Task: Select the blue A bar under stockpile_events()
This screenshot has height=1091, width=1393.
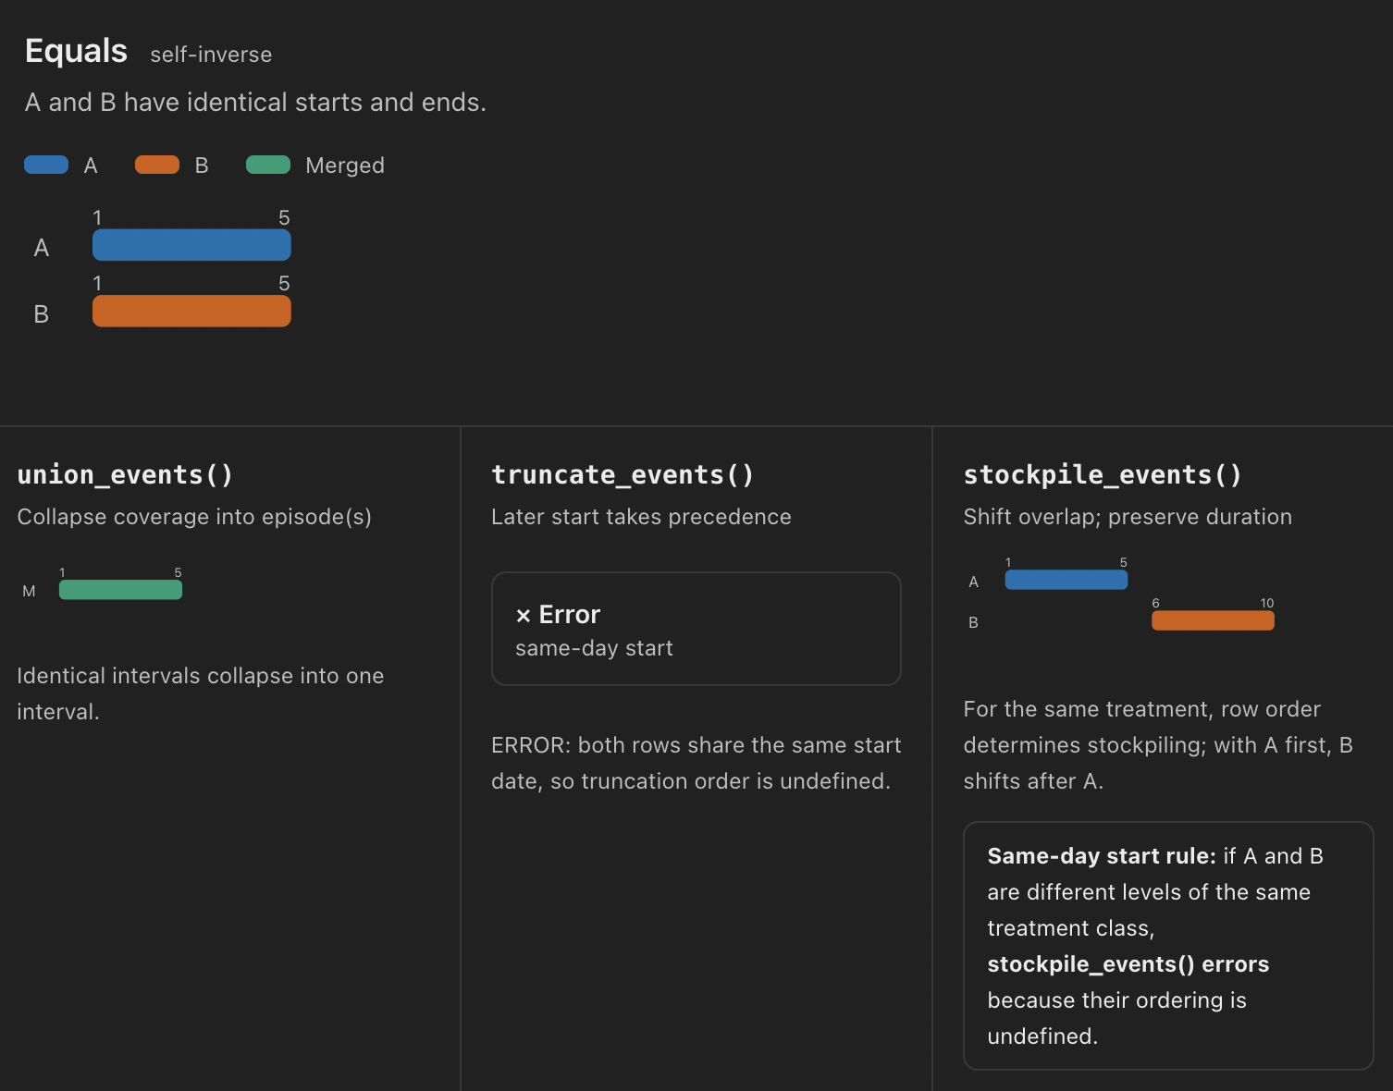Action: 1066,580
